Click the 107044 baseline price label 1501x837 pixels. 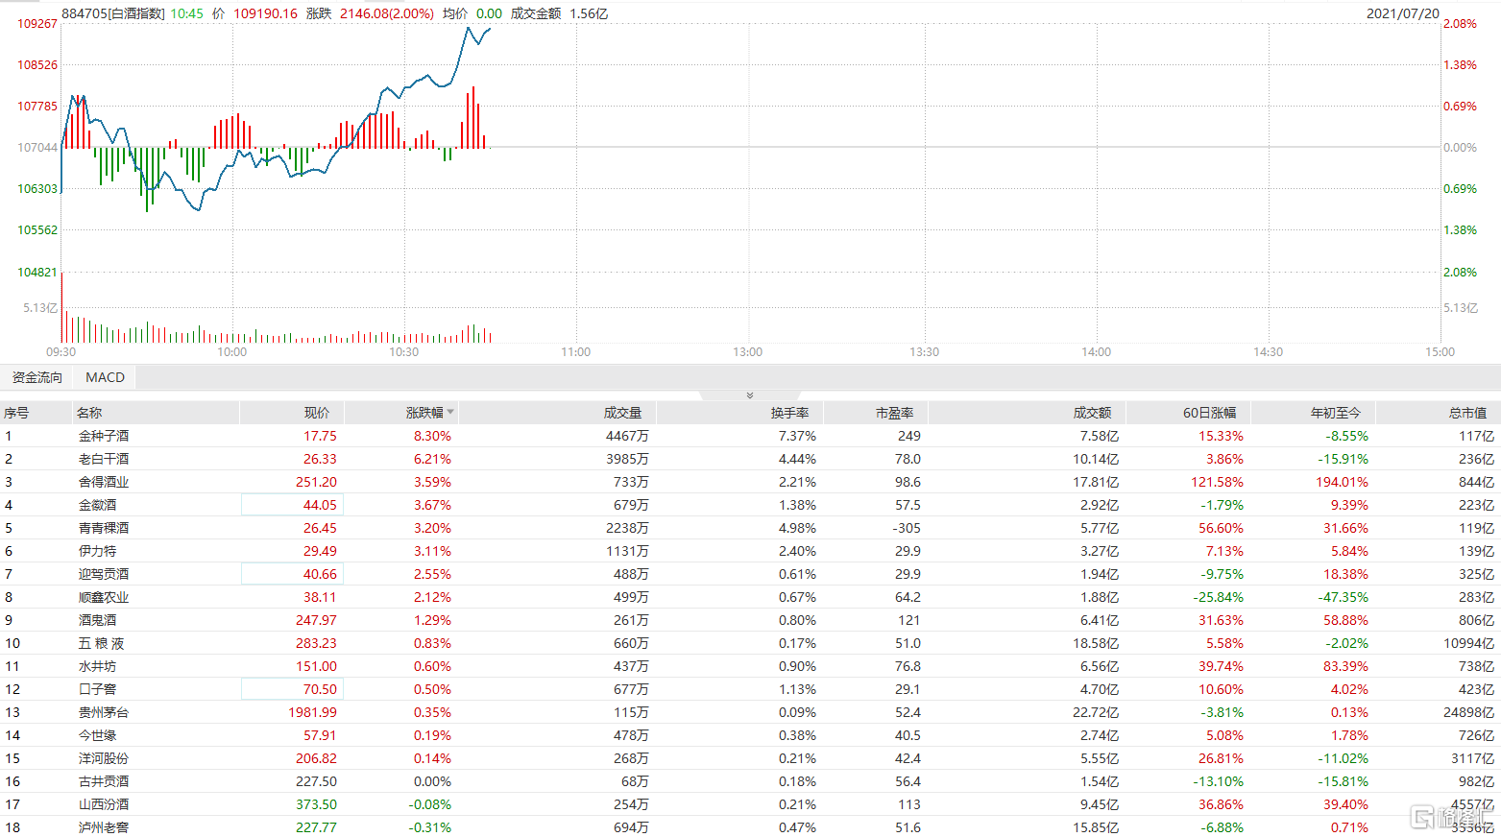coord(37,148)
